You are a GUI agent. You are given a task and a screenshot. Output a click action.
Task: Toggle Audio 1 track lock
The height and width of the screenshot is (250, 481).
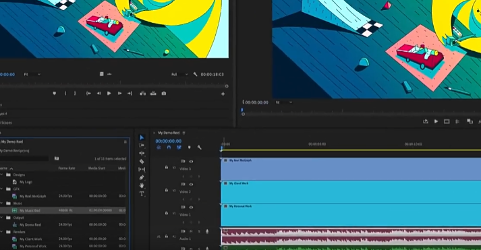point(166,237)
